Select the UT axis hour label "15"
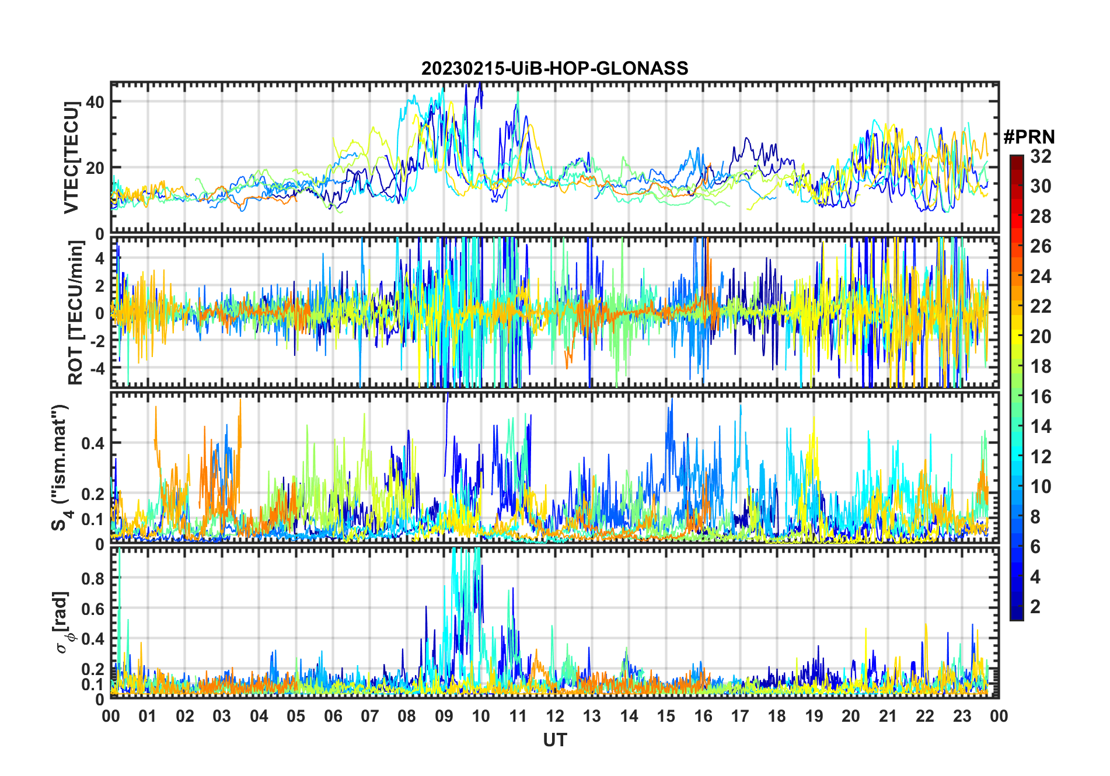The width and height of the screenshot is (1110, 776). tap(666, 716)
